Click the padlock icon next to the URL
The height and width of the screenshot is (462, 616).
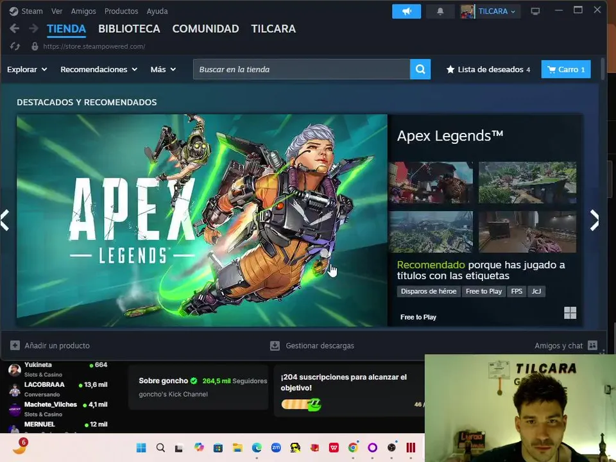pyautogui.click(x=35, y=46)
